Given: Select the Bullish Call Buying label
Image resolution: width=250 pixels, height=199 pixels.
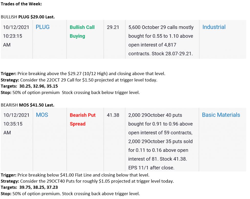Looking at the screenshot, I should point(82,32).
